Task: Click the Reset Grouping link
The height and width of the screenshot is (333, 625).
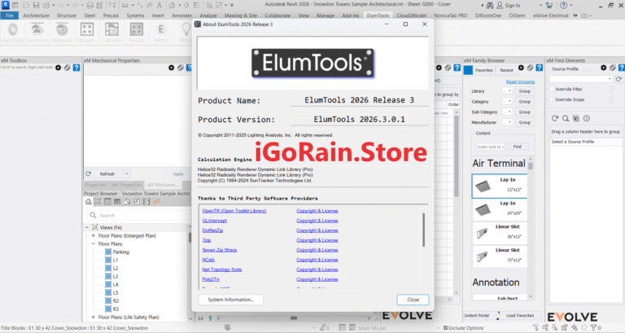Action: click(x=520, y=81)
